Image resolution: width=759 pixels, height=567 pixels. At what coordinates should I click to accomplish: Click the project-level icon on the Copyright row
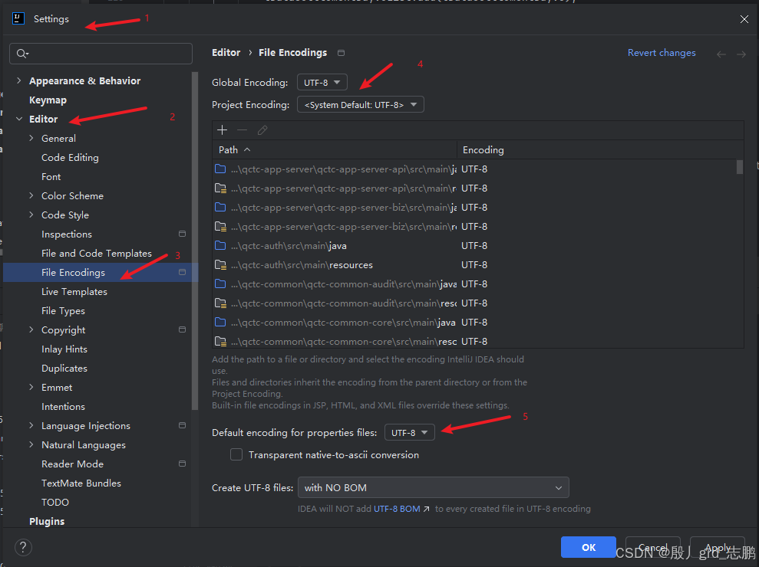click(183, 329)
